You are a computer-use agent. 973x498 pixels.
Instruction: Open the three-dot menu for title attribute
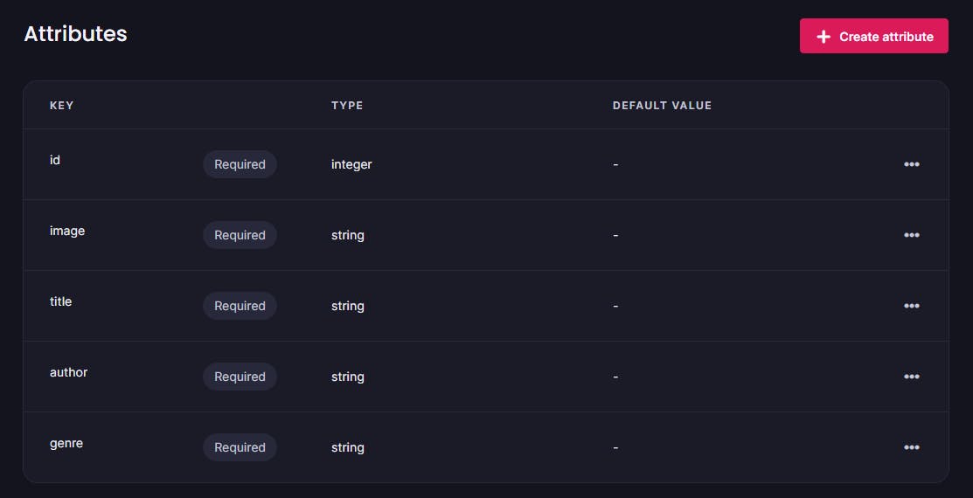coord(911,306)
